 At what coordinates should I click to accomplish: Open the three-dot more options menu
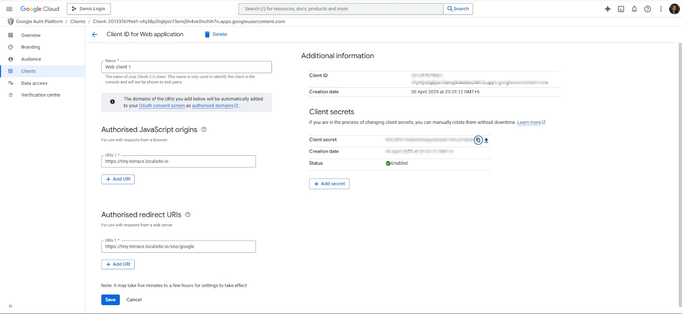[661, 9]
